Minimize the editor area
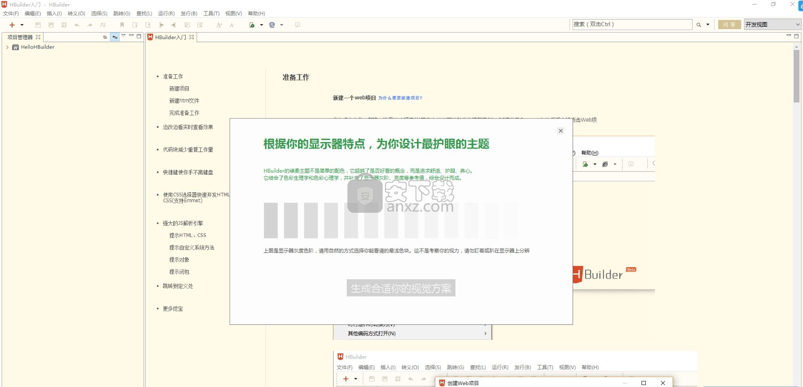Screen dimensions: 803x387 click(788, 36)
